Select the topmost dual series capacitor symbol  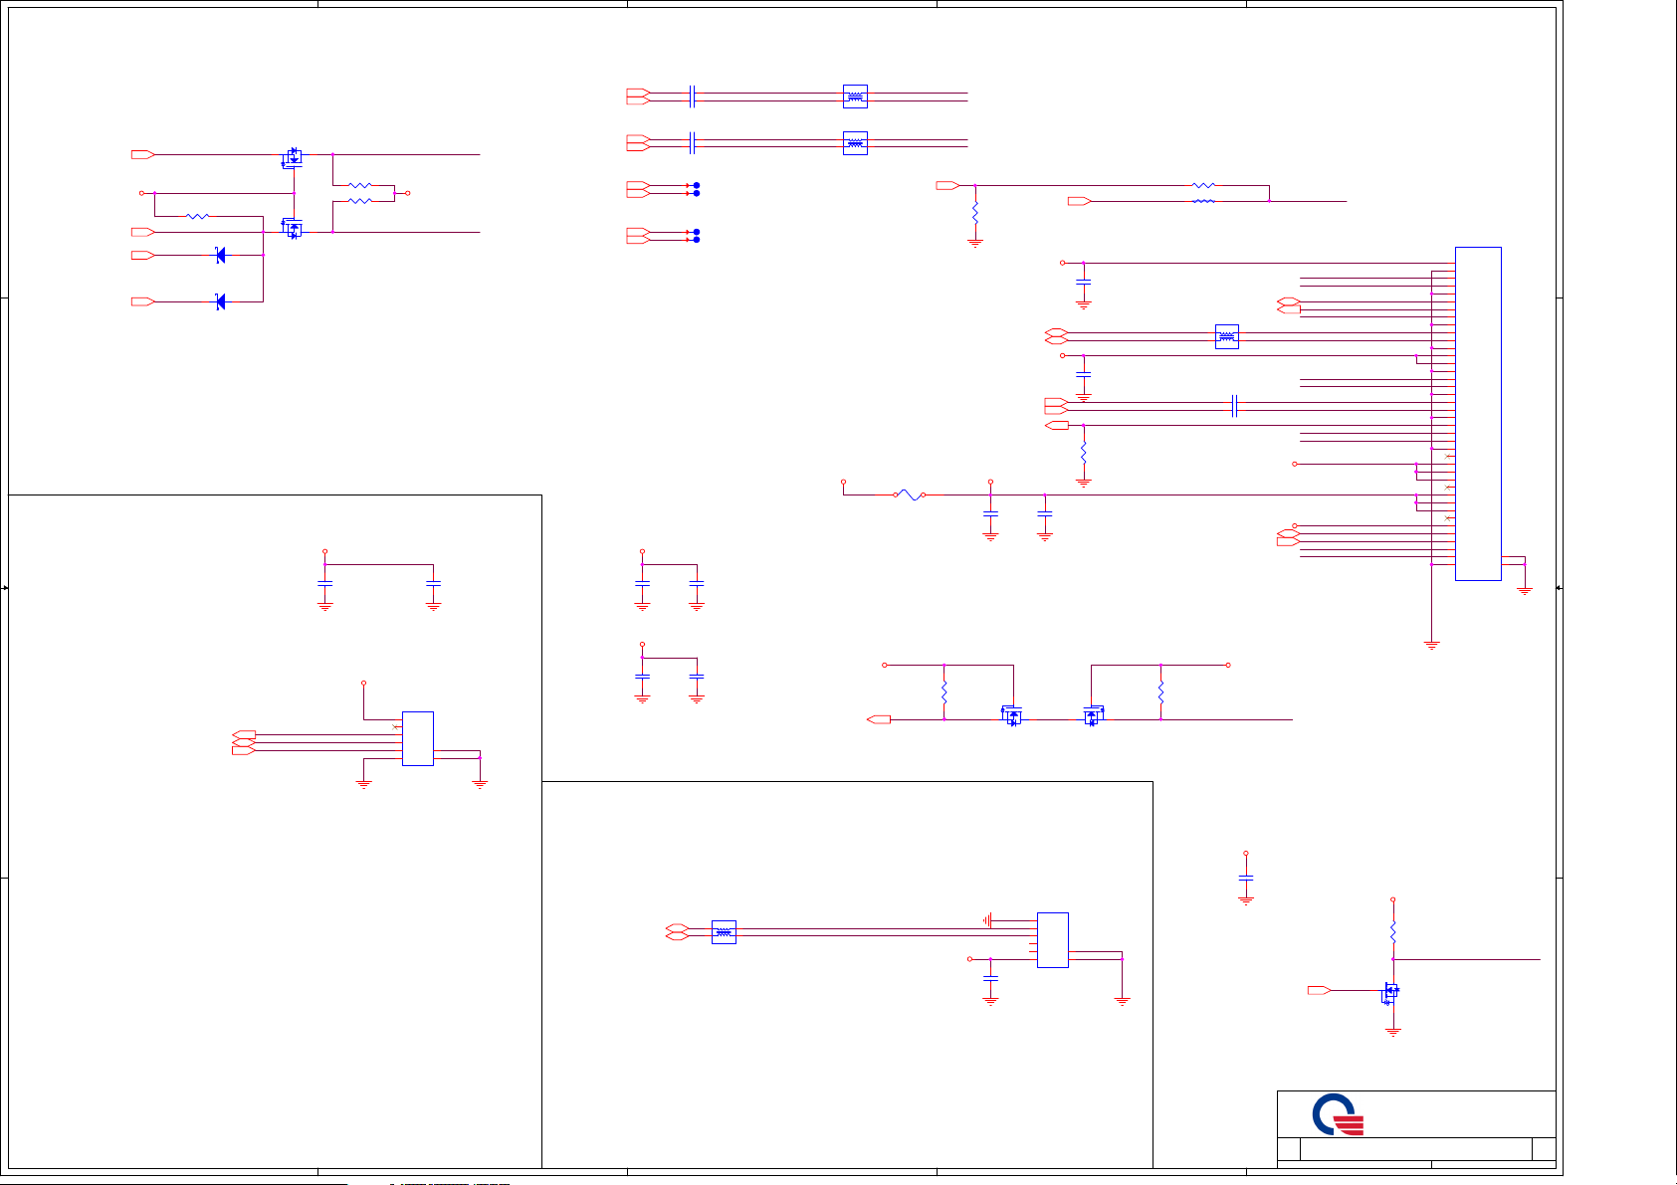[x=692, y=97]
